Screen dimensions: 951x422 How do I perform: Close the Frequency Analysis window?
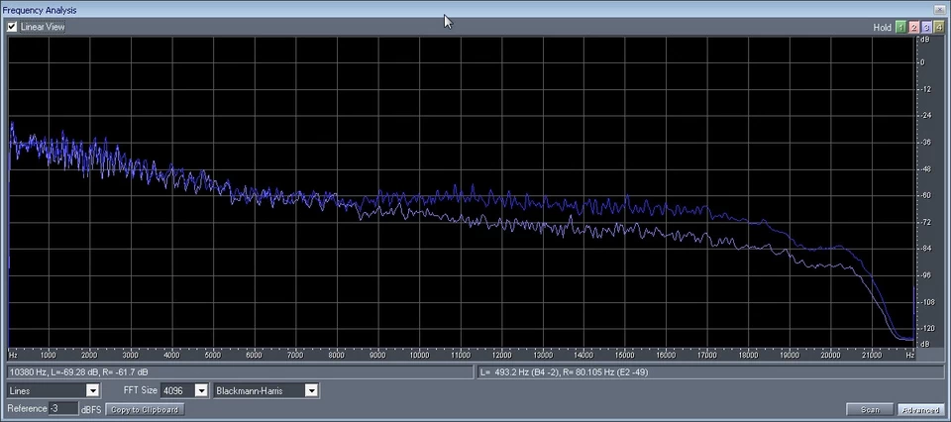[939, 10]
